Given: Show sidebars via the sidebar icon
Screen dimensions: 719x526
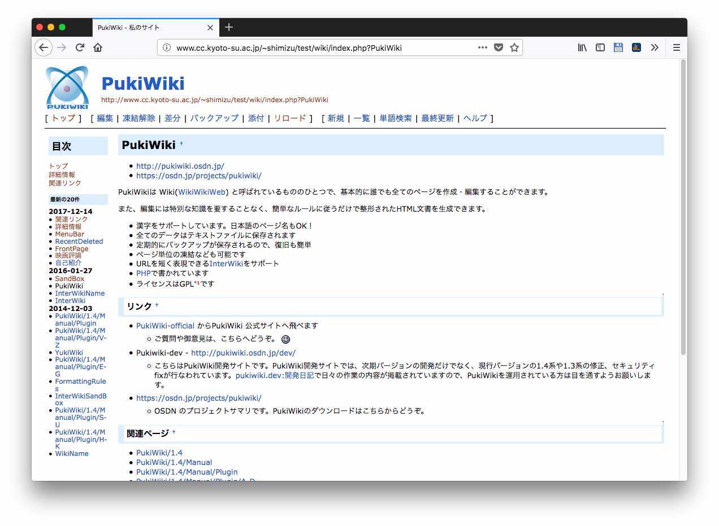Looking at the screenshot, I should (x=600, y=47).
